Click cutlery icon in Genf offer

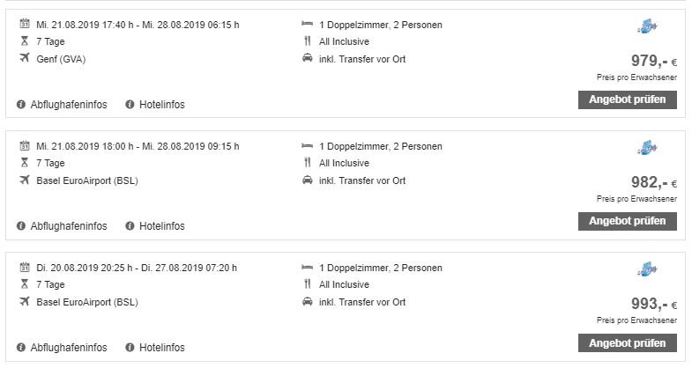[x=307, y=41]
